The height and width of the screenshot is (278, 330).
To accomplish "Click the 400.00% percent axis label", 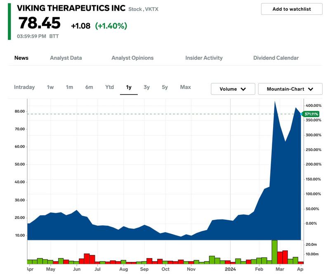I will [313, 106].
